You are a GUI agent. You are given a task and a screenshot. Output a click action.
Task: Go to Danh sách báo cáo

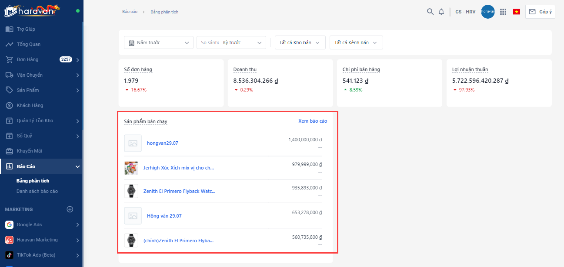37,191
